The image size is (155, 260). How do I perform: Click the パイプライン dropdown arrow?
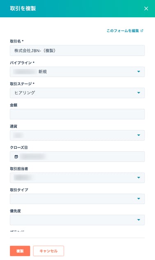point(139,72)
